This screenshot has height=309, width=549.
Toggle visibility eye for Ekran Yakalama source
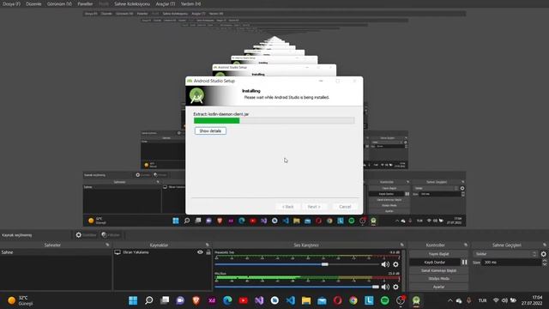[200, 252]
